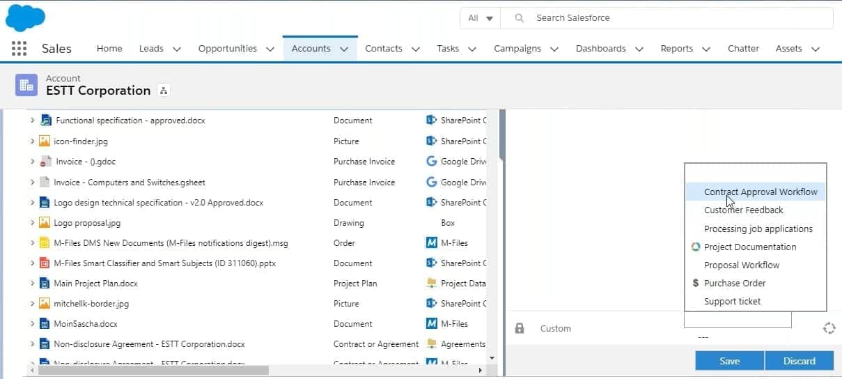Click the Account building icon
This screenshot has height=379, width=842.
[x=26, y=85]
